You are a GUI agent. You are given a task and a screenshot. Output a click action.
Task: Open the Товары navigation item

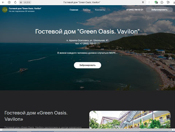click(x=86, y=10)
